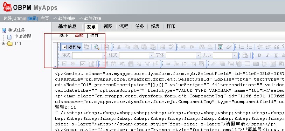
Task: Open the 大小 size dropdown
Action: point(225,55)
